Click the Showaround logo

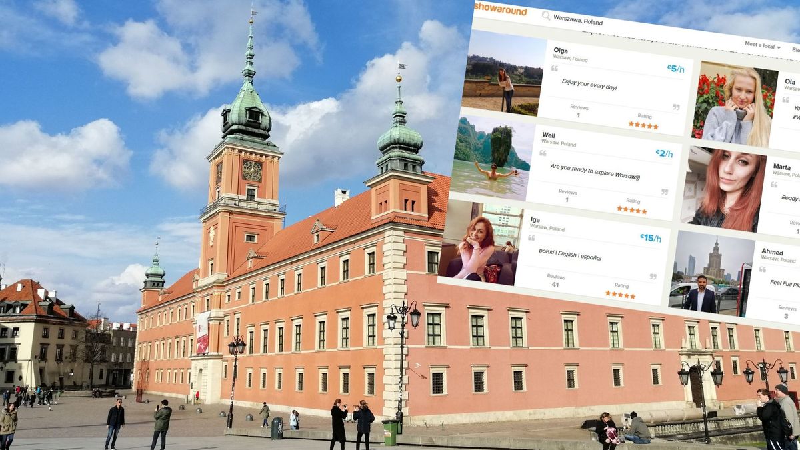(x=501, y=8)
